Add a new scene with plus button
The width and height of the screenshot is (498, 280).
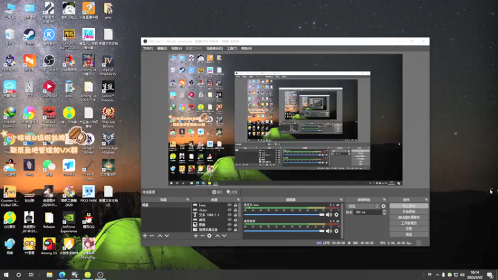click(145, 236)
